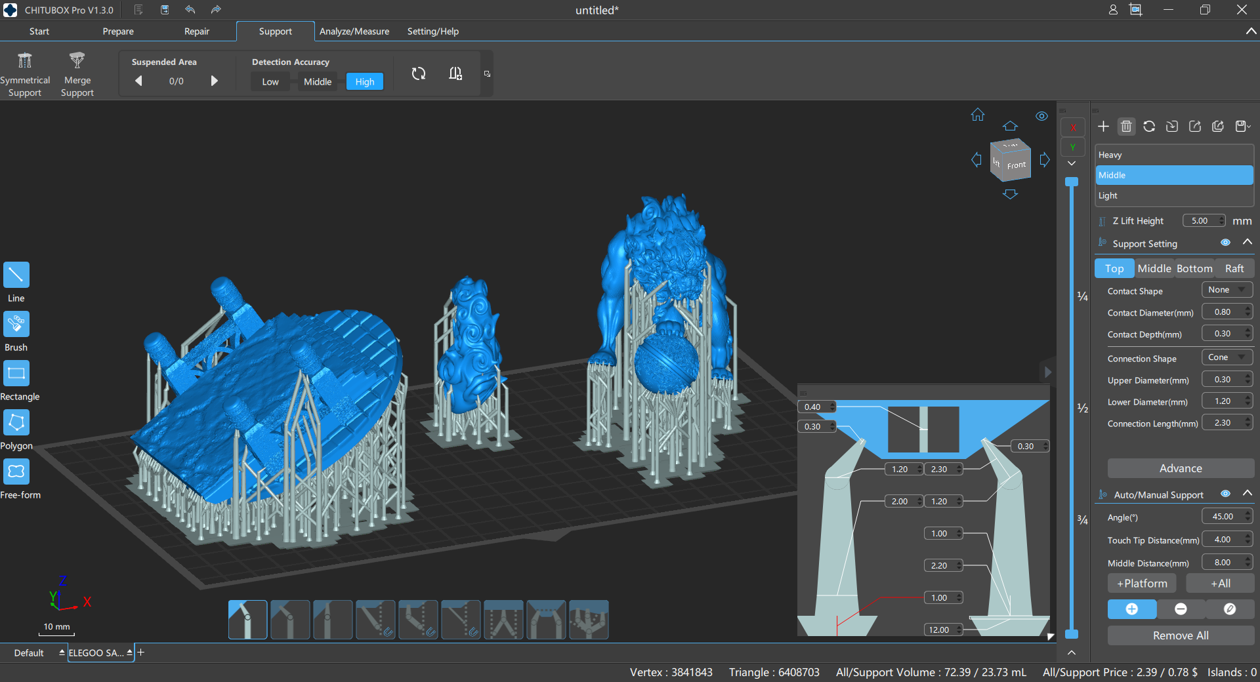Reset camera to home view

click(x=978, y=115)
